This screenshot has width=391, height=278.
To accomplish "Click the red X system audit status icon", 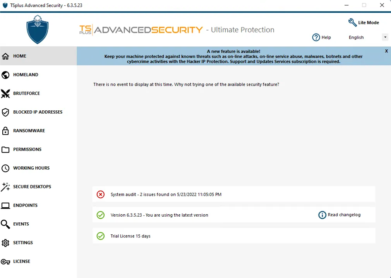I will (x=101, y=194).
